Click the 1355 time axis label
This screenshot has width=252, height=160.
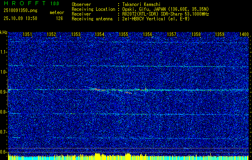(x=123, y=34)
